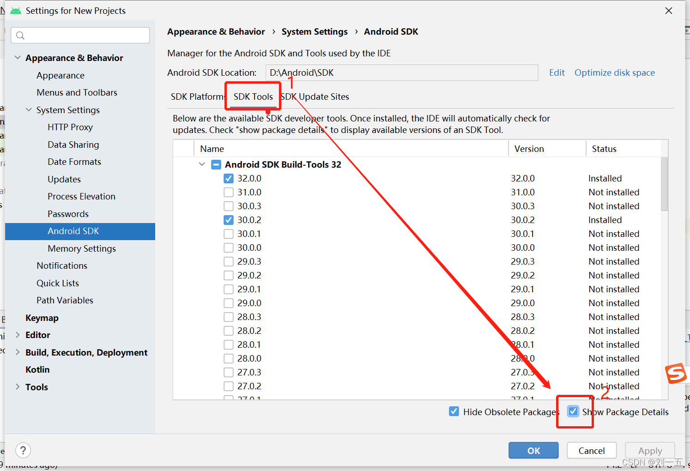Screen dimensions: 690x471
Task: Open Appearance settings page
Action: pos(61,75)
